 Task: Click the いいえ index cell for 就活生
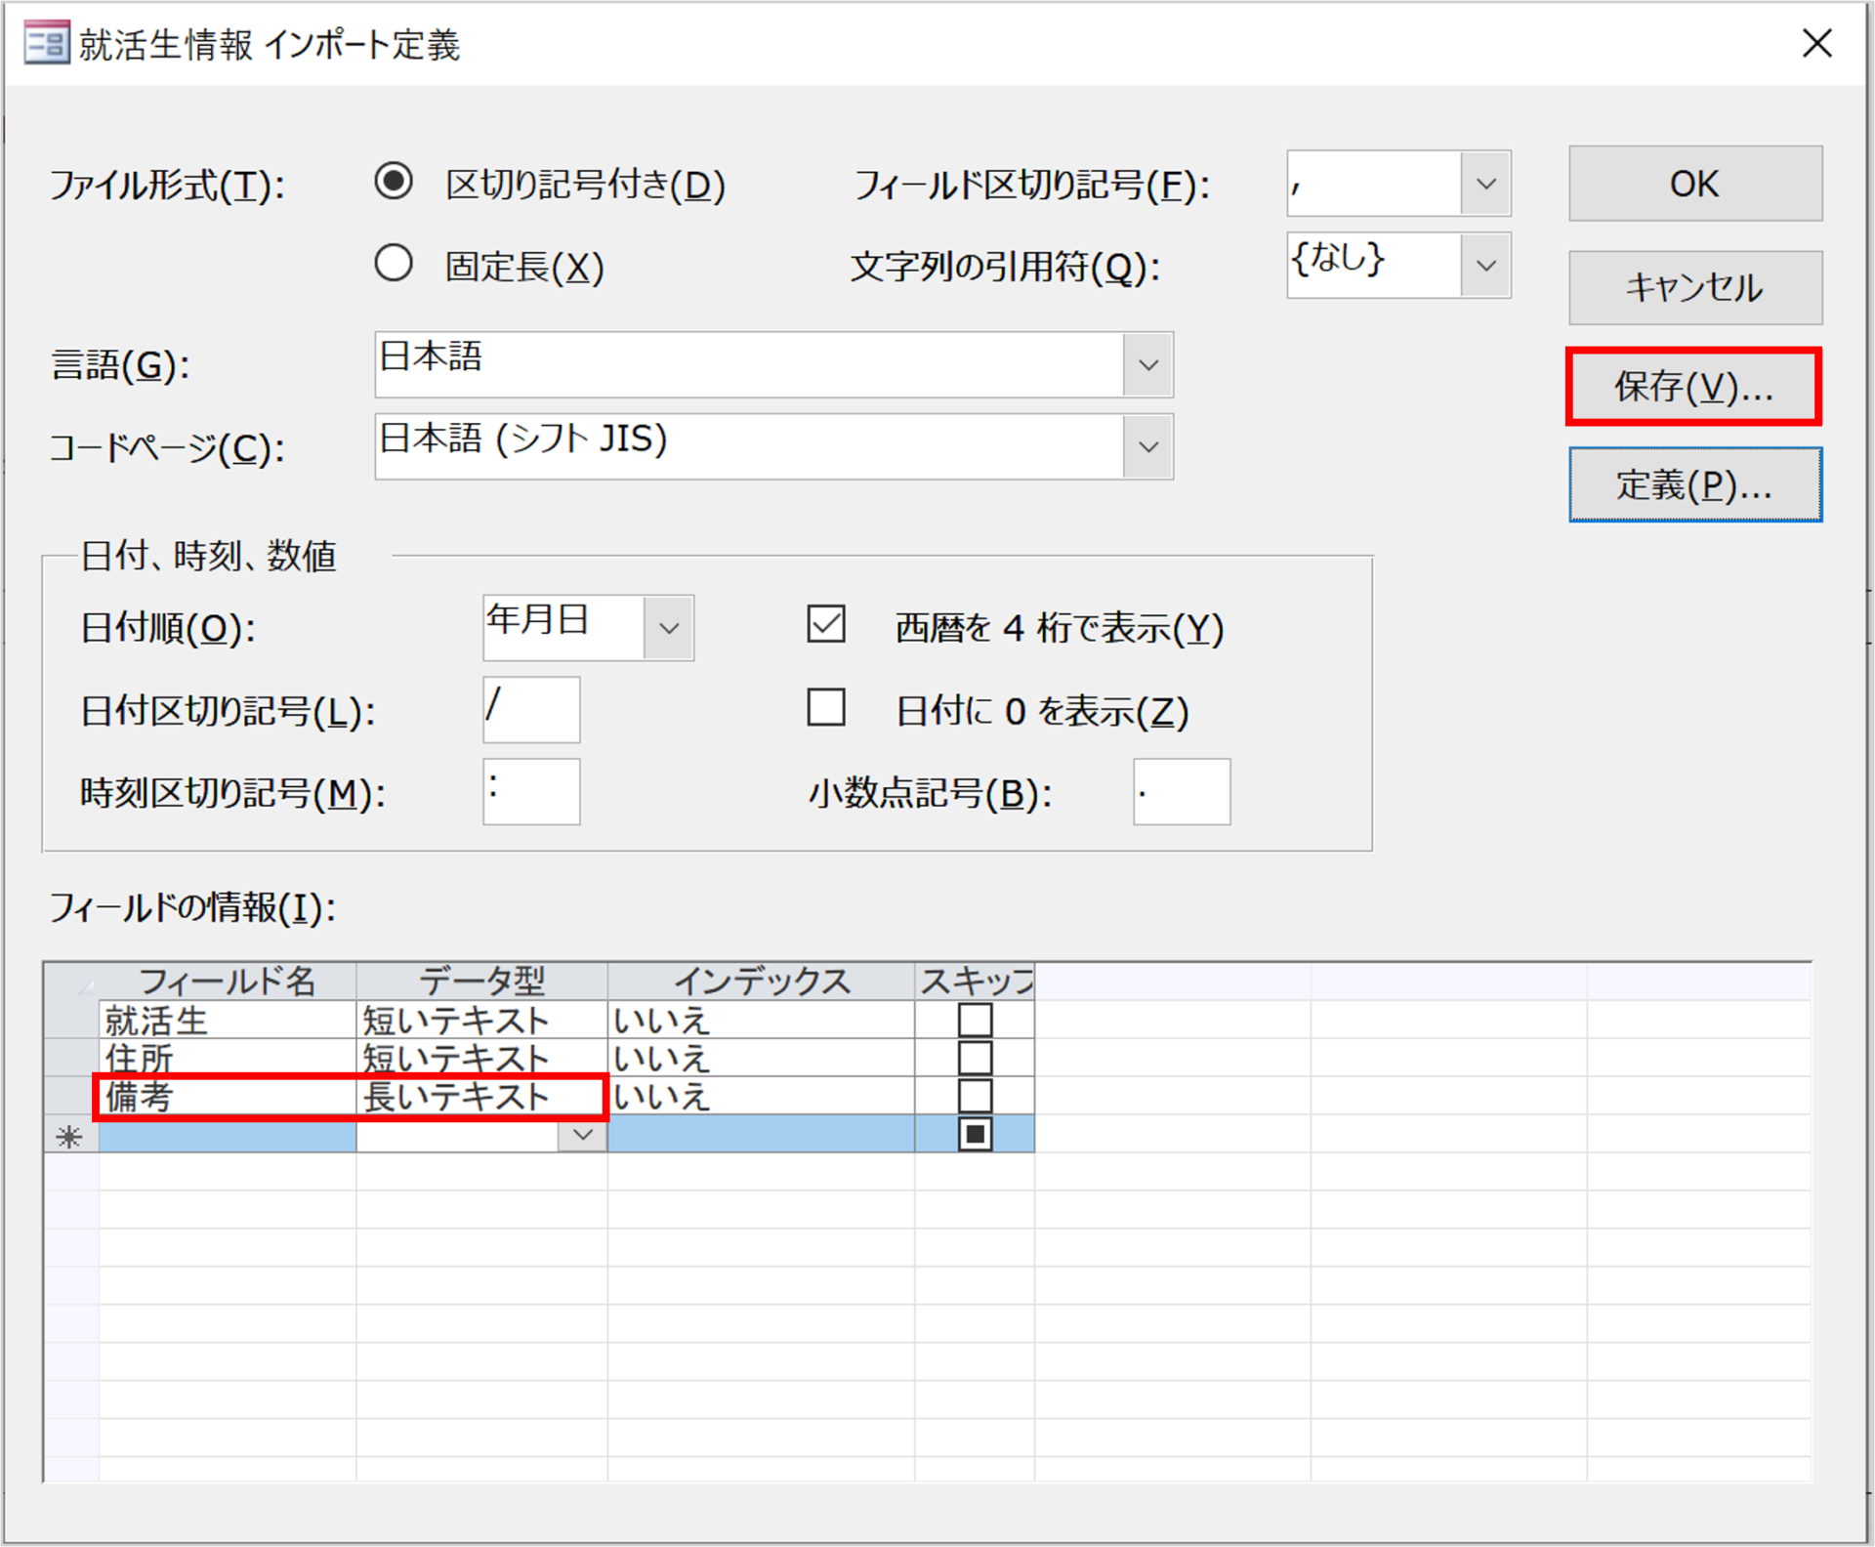pos(761,1020)
